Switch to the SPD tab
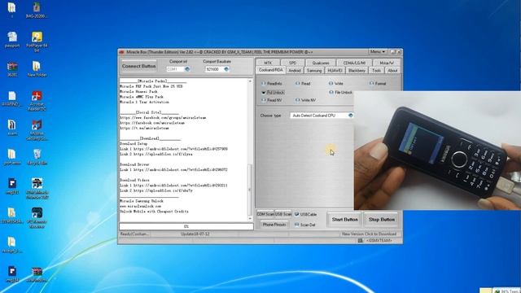The height and width of the screenshot is (293, 521). (292, 63)
